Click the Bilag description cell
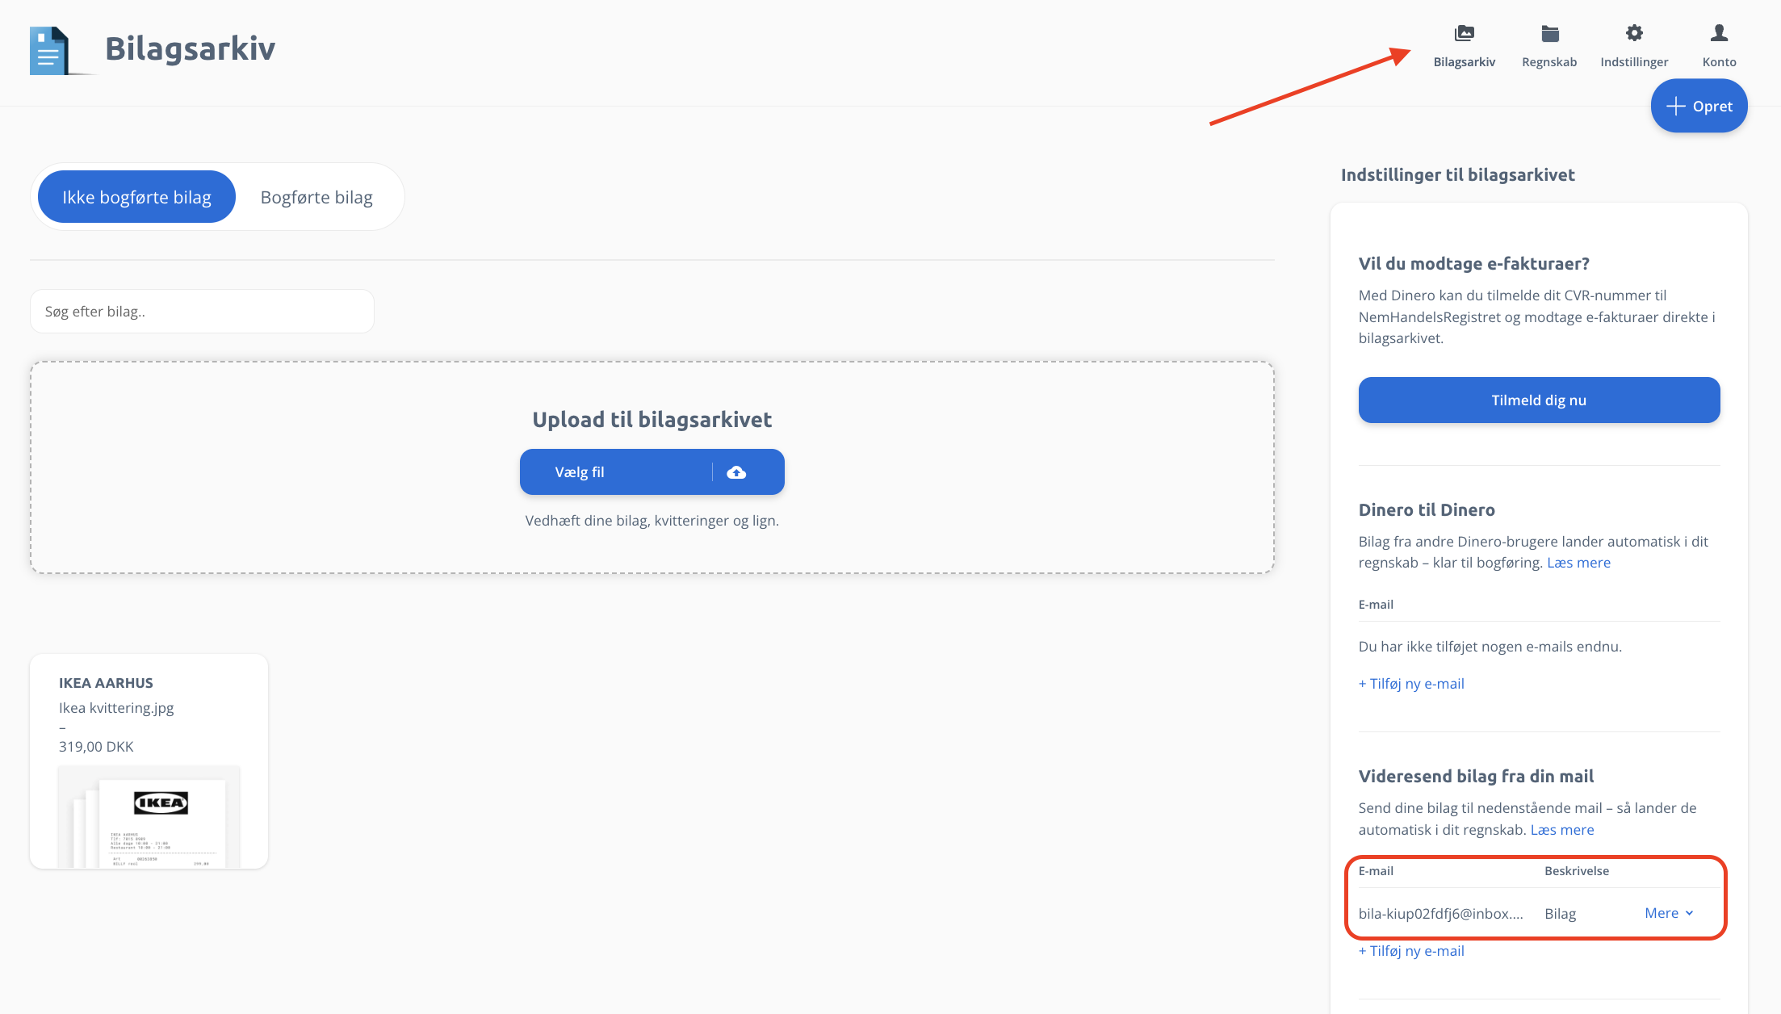Screen dimensions: 1781x1014 [1560, 914]
